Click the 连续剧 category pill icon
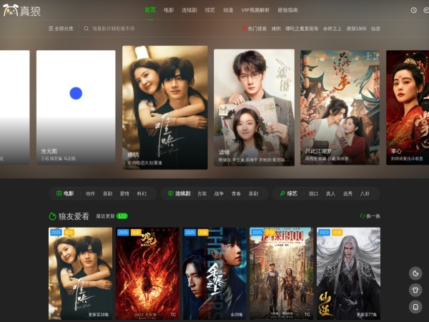 [x=171, y=193]
